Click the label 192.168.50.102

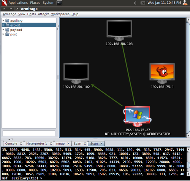[76, 87]
